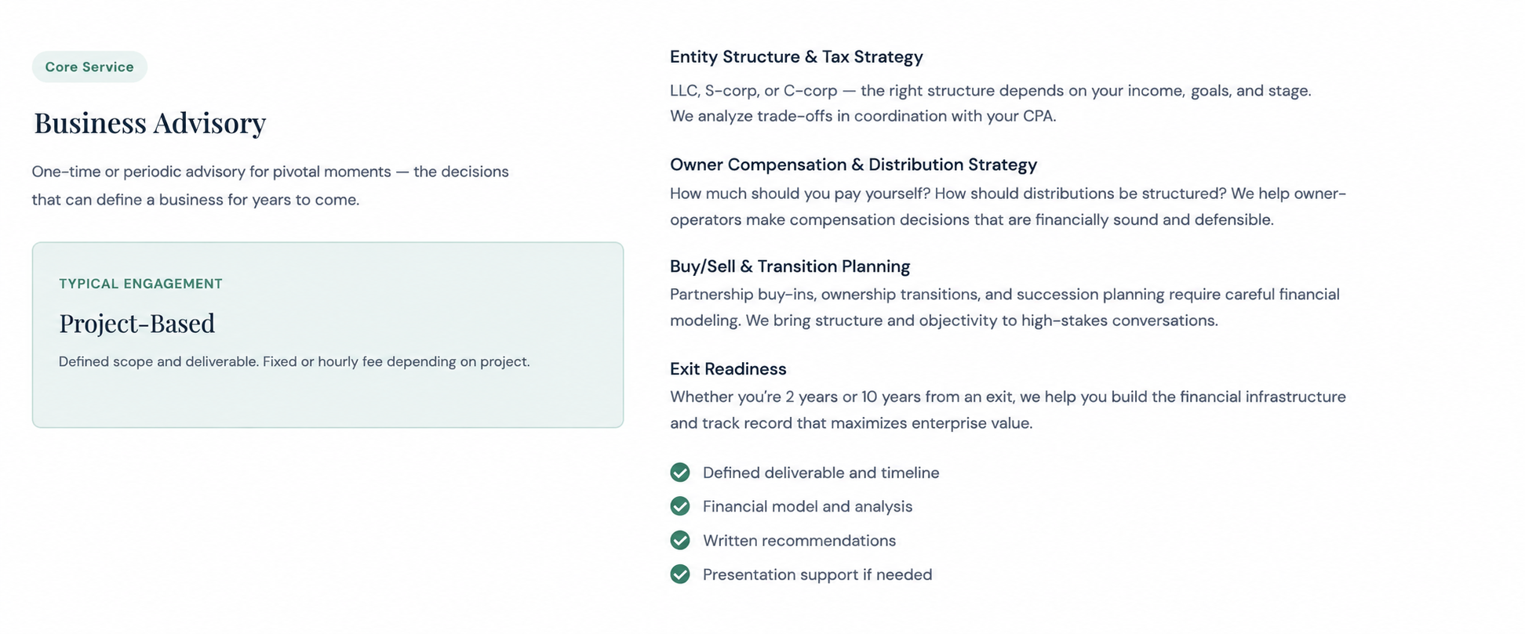Viewport: 1525px width, 634px height.
Task: Click the Financial model and analysis item text
Action: point(807,506)
